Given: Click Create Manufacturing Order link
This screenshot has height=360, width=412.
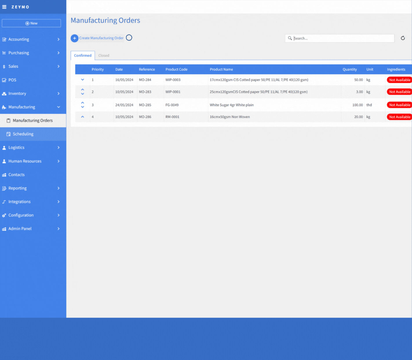Looking at the screenshot, I should click(101, 38).
